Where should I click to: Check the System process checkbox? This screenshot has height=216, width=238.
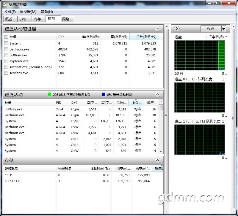tap(6, 43)
